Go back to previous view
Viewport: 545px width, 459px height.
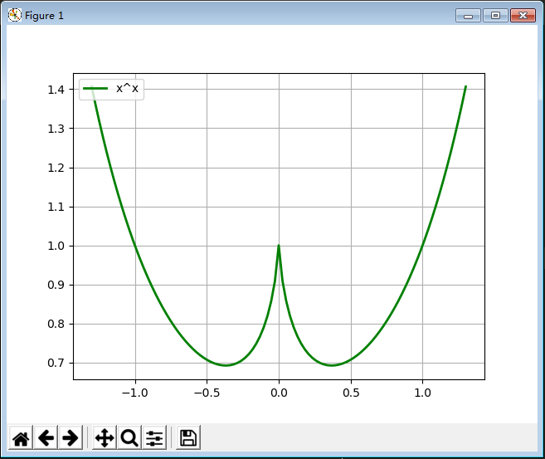tap(46, 437)
